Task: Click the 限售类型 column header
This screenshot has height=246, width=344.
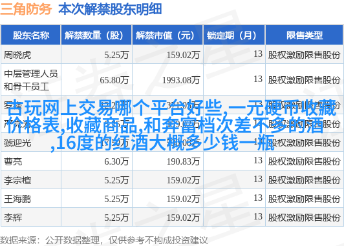Action: (x=304, y=35)
